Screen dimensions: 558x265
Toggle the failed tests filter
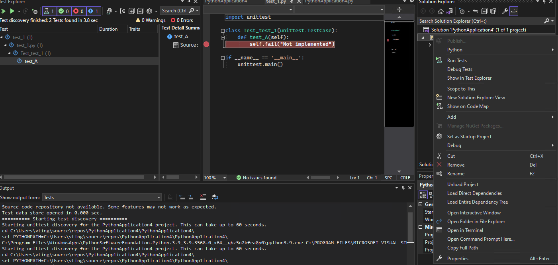[78, 11]
